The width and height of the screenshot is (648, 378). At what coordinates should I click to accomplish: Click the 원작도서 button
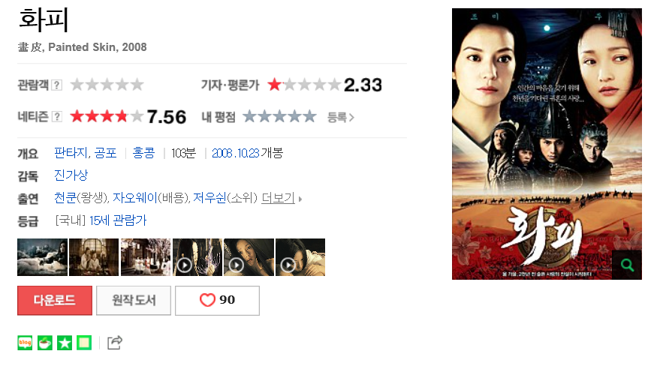134,301
